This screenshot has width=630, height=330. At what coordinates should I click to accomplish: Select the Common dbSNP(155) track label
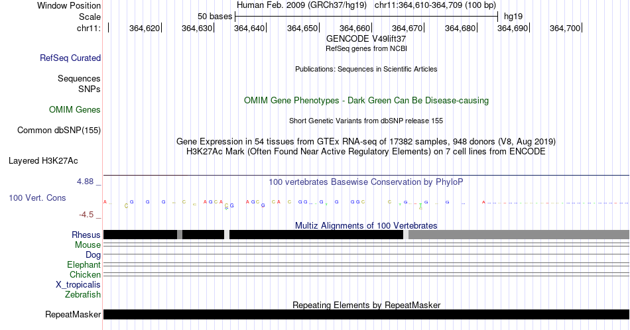tap(59, 130)
